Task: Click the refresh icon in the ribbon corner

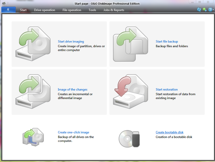Action: [199, 9]
